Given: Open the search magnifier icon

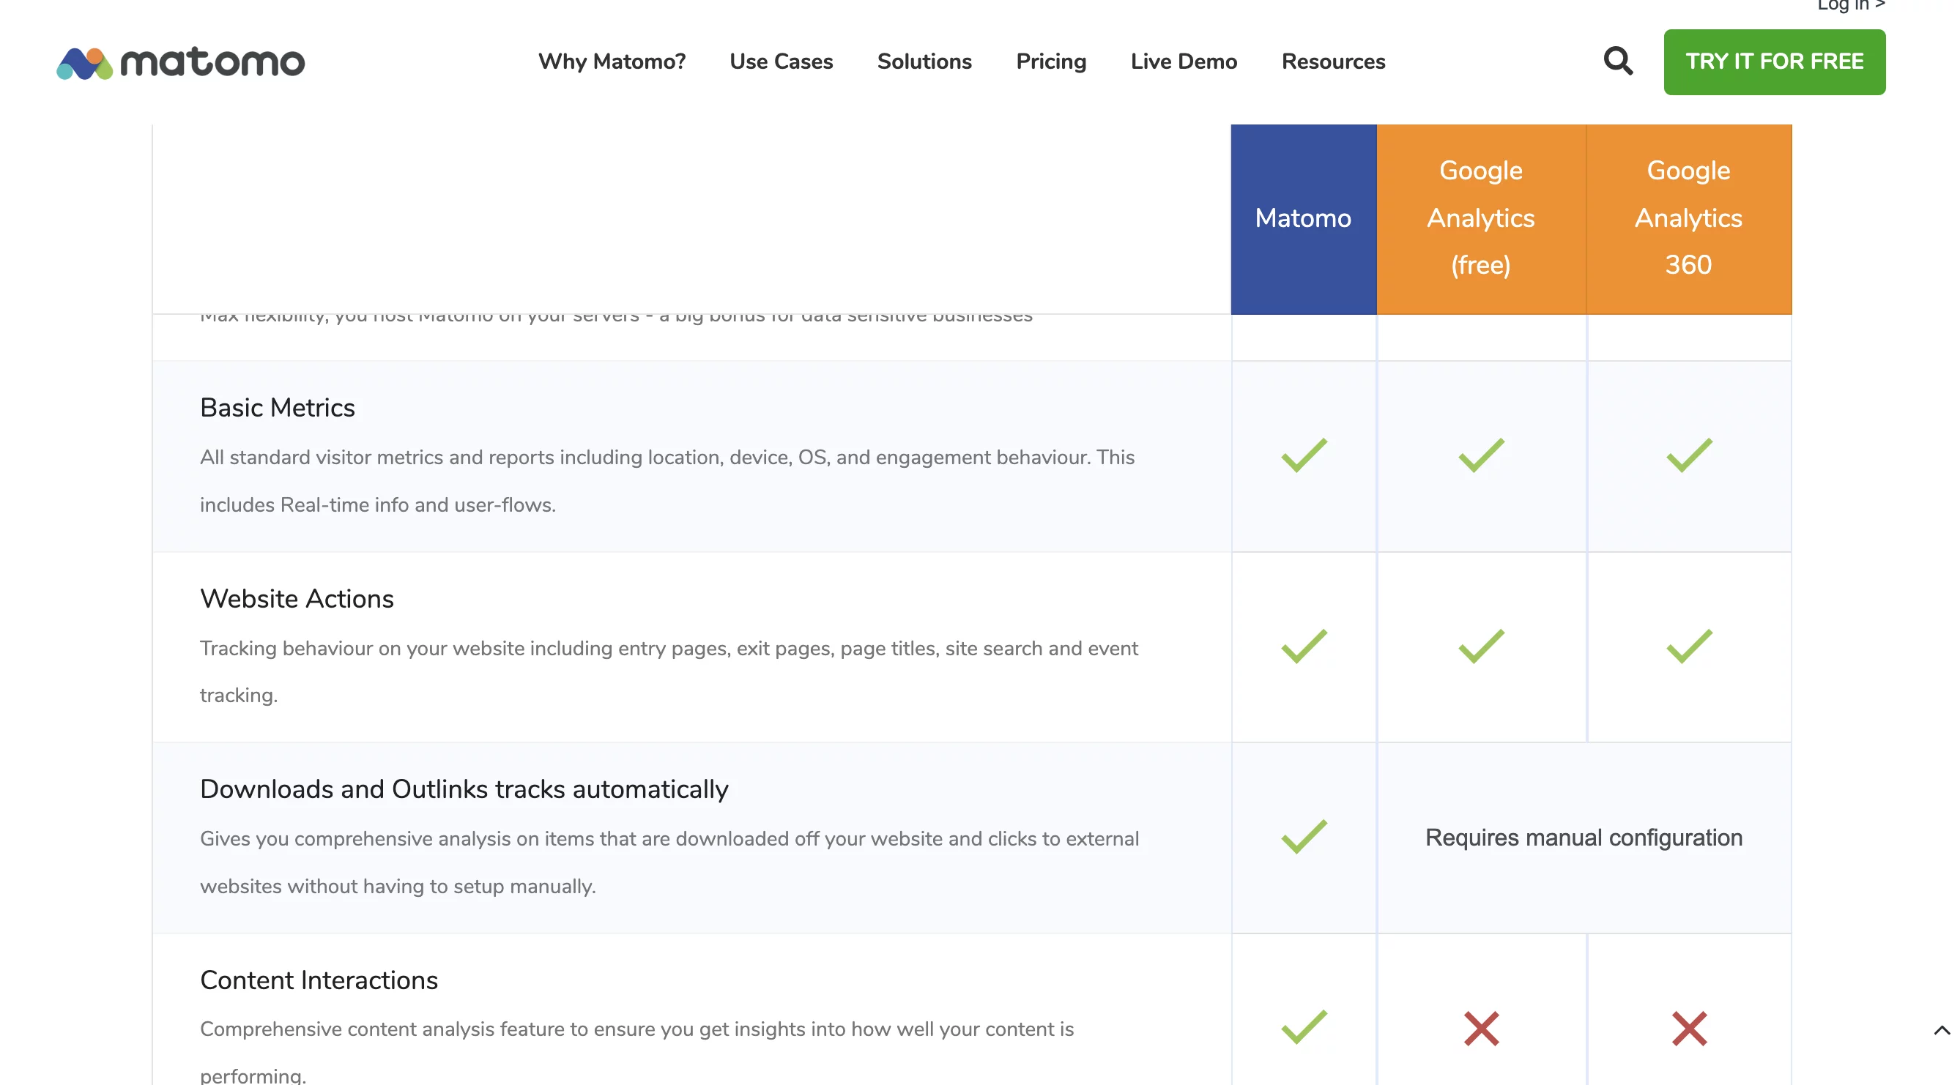Looking at the screenshot, I should [x=1618, y=61].
